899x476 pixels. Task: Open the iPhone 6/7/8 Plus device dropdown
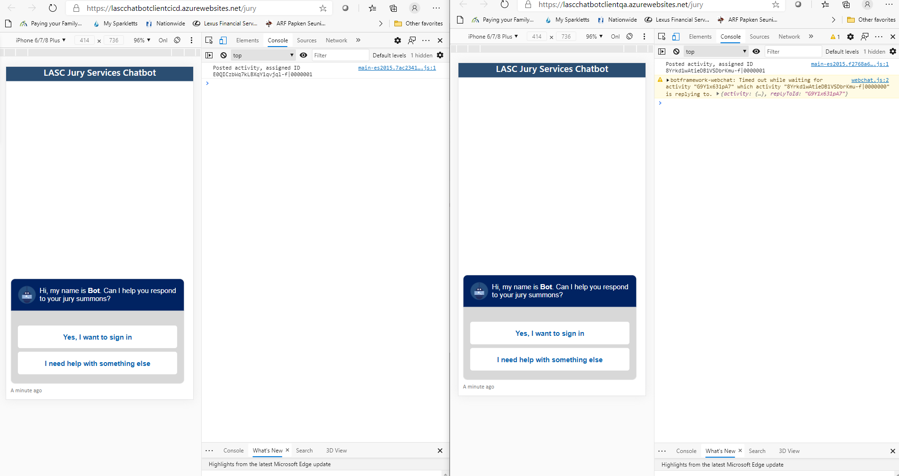point(40,40)
